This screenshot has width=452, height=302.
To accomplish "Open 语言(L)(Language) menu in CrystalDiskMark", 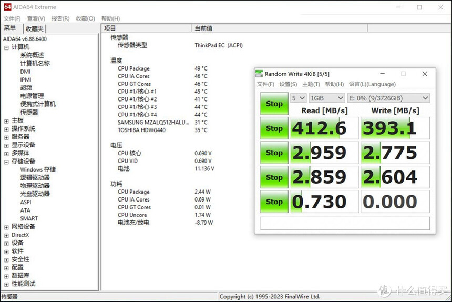I will pos(373,84).
